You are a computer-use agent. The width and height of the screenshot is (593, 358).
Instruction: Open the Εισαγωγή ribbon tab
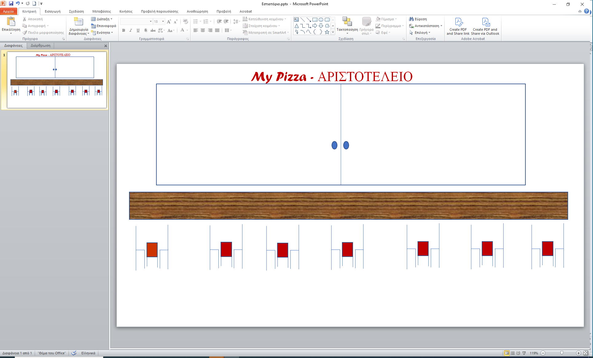(53, 11)
